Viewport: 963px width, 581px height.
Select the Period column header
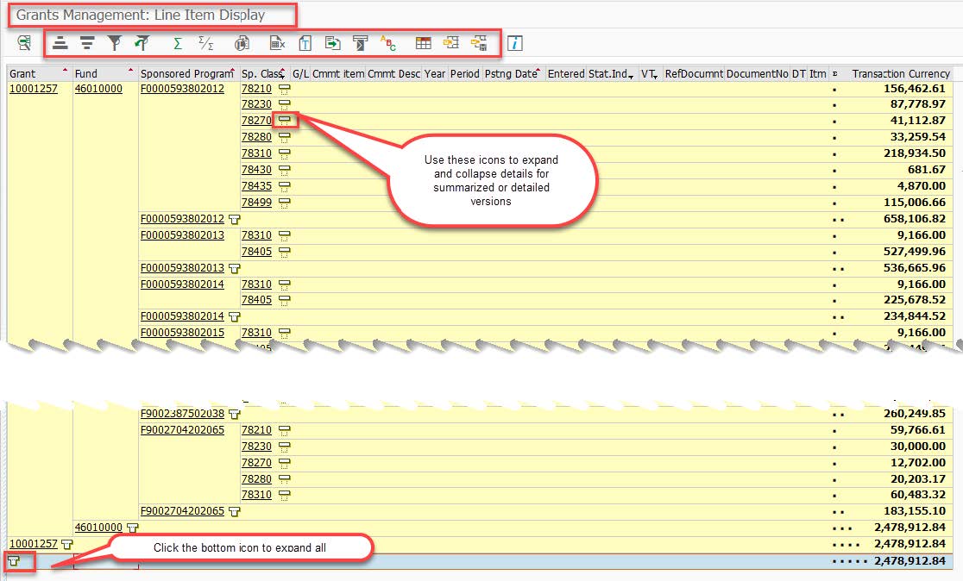point(465,73)
